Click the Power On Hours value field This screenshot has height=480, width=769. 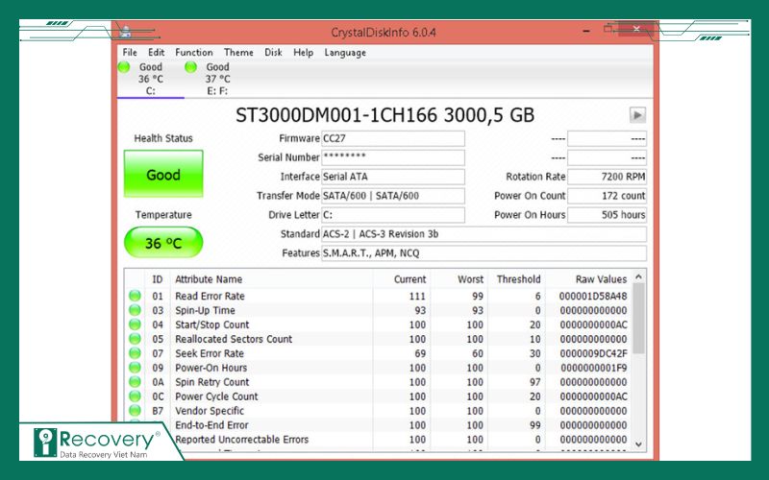click(x=607, y=215)
